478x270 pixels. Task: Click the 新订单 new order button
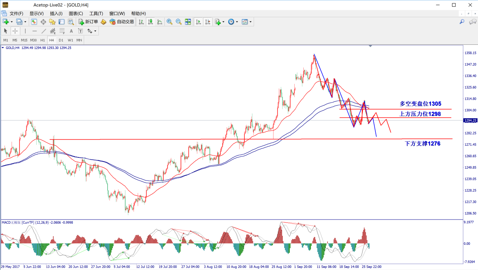pos(88,22)
